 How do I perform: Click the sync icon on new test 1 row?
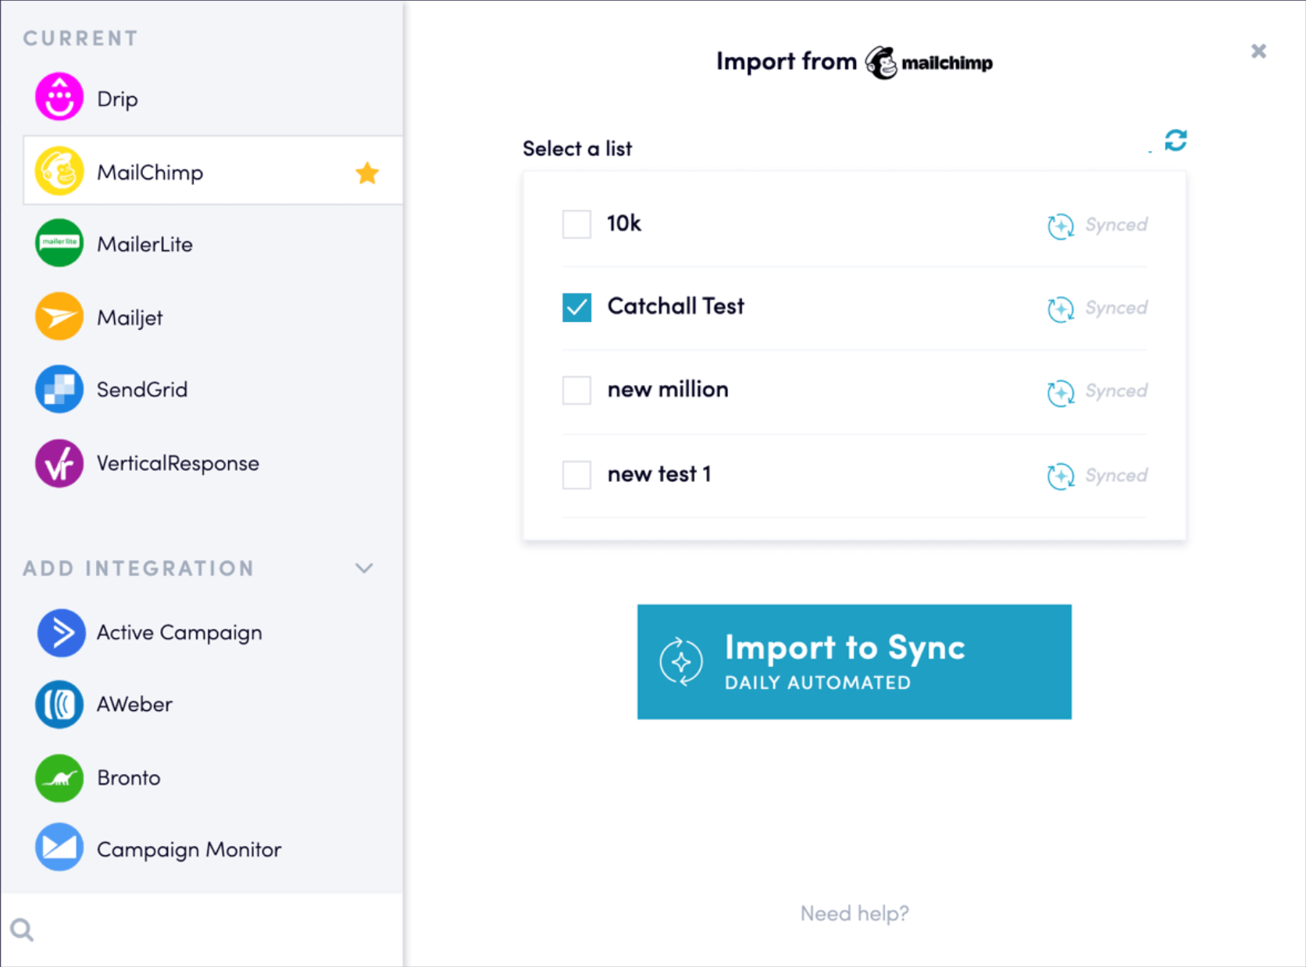point(1061,476)
